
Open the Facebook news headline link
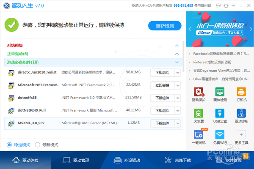pyautogui.click(x=221, y=54)
